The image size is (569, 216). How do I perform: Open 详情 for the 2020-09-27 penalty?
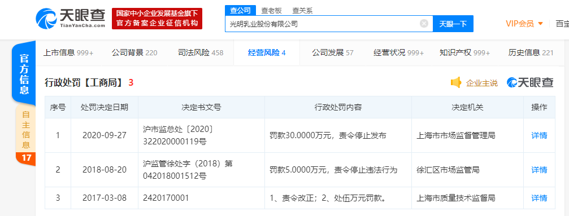tap(539, 135)
